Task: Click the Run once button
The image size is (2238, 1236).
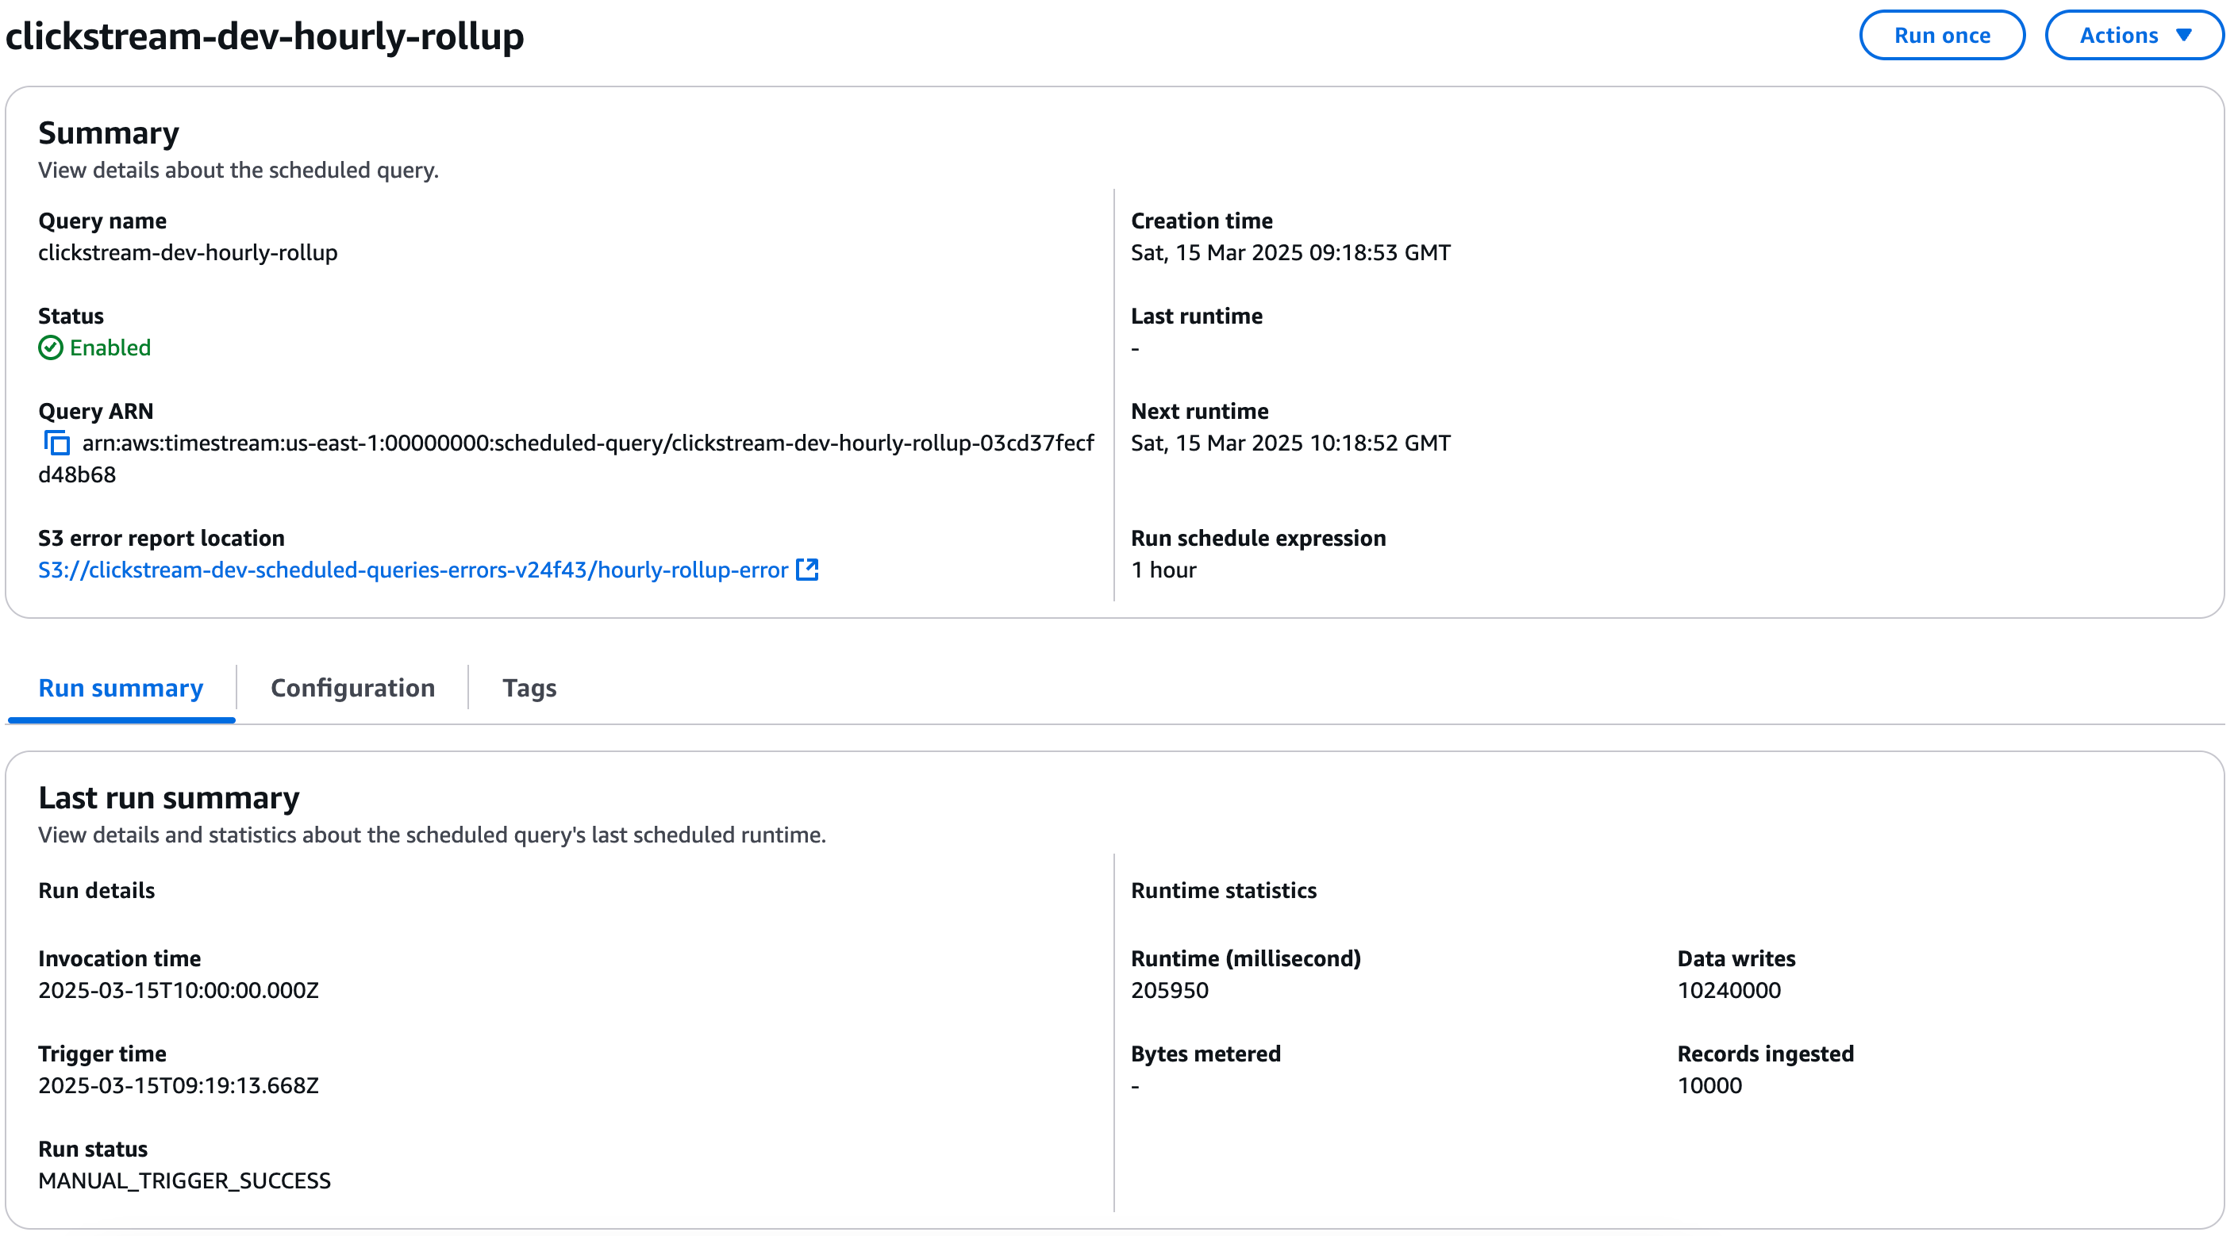Action: coord(1941,36)
